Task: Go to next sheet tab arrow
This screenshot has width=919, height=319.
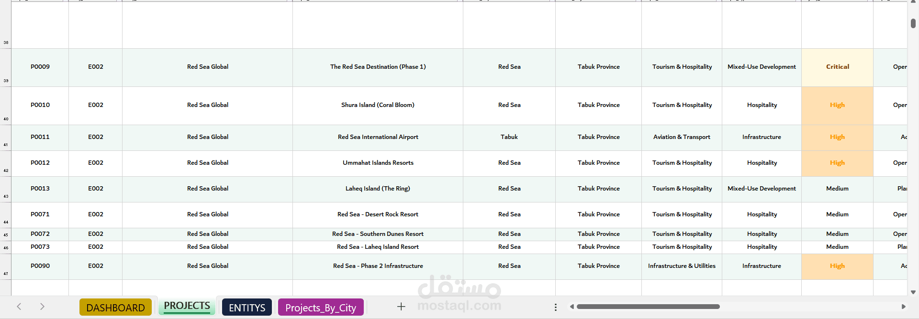Action: (42, 307)
